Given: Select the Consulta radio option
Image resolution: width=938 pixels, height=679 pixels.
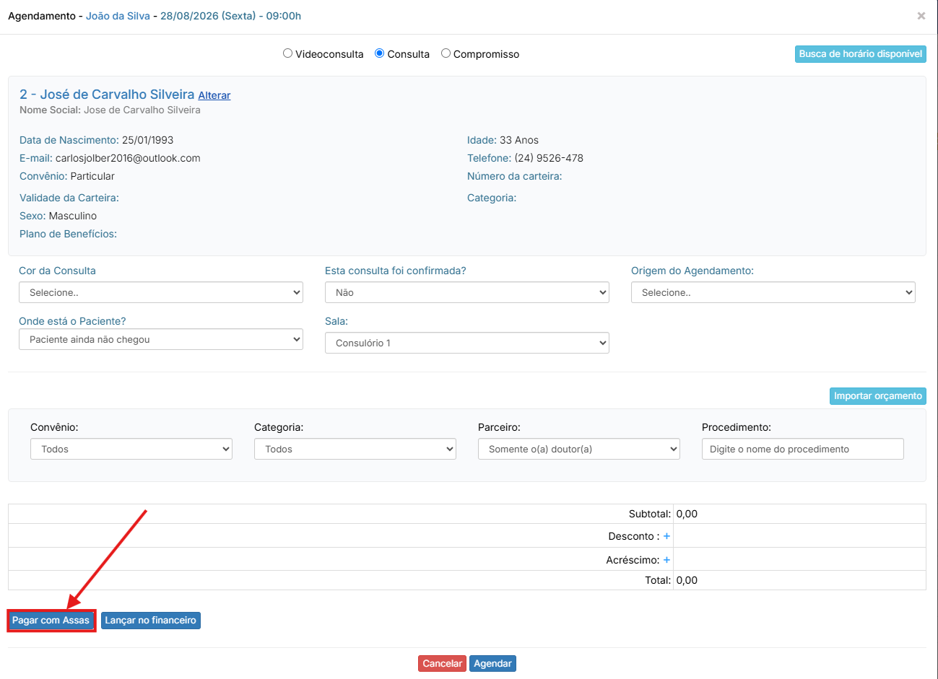Looking at the screenshot, I should (x=379, y=53).
